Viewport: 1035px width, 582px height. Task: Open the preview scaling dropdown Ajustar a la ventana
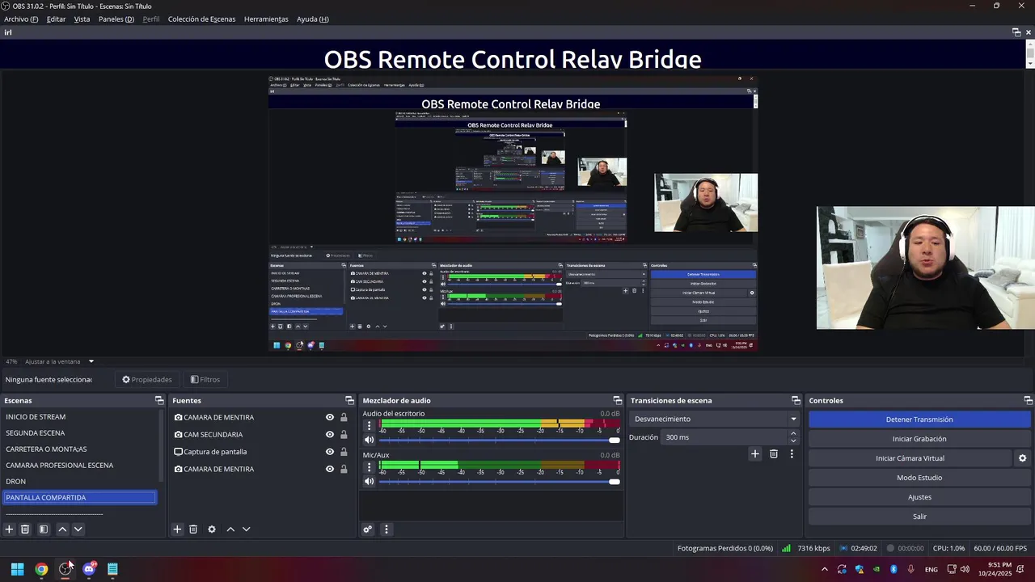(59, 361)
